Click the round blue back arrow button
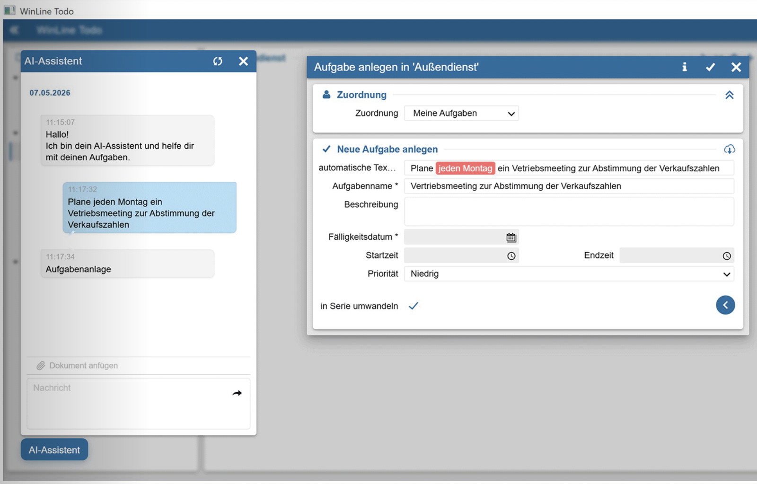 click(x=725, y=305)
